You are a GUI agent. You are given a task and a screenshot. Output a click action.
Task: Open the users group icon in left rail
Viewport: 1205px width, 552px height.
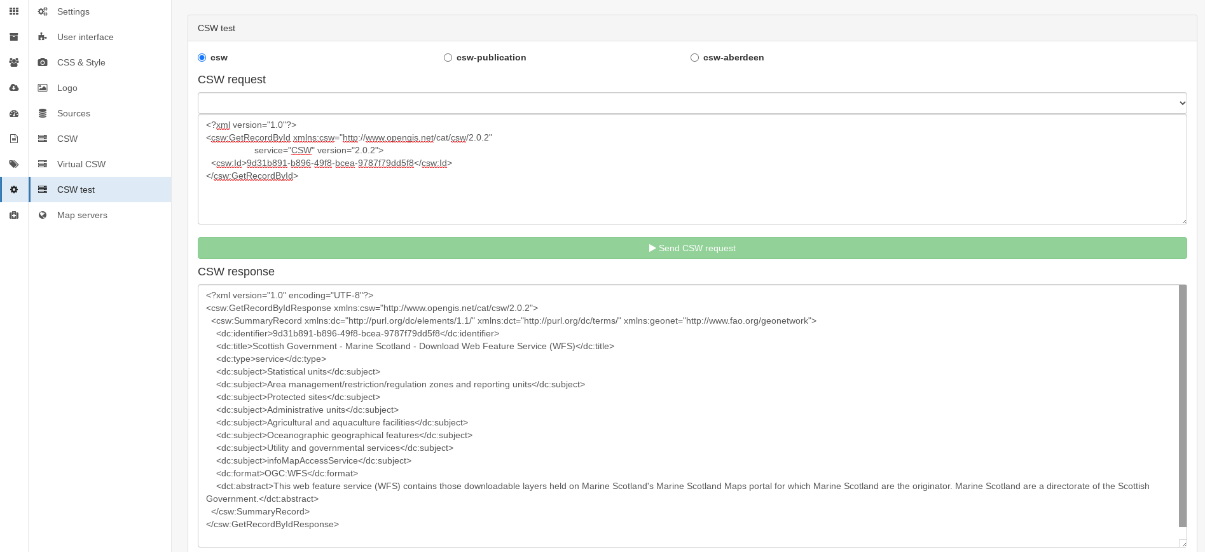point(14,62)
